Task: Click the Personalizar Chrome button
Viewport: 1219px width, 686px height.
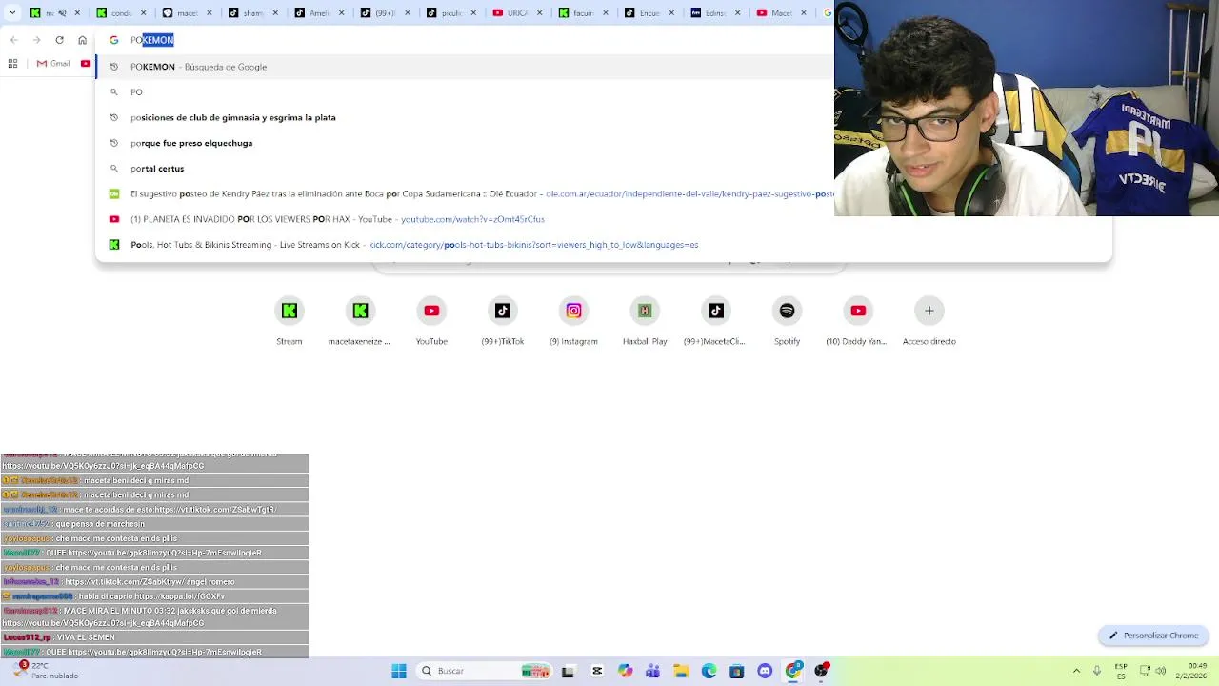Action: [1153, 636]
